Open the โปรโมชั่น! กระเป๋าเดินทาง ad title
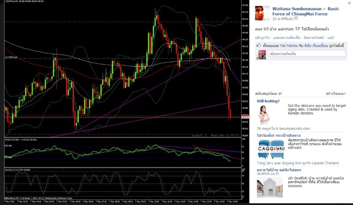Screen dimensions: 353x205 point(278,135)
